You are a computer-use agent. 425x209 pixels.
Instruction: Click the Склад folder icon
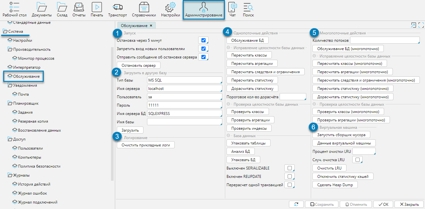coord(62,7)
